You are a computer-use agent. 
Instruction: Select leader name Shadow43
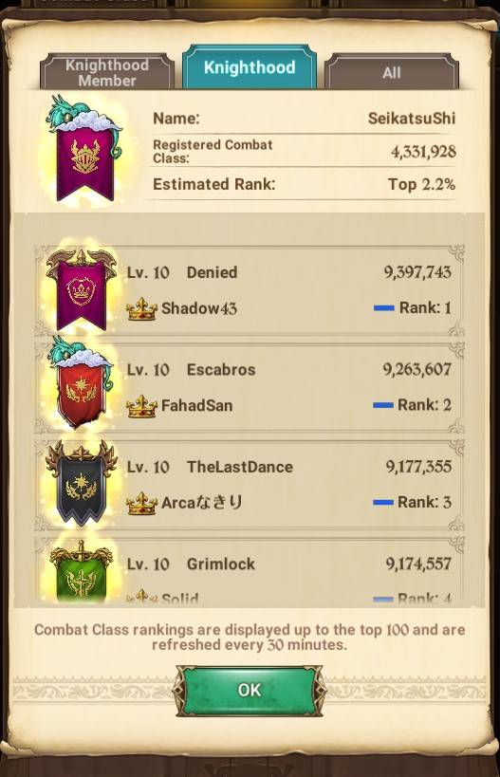[x=199, y=308]
